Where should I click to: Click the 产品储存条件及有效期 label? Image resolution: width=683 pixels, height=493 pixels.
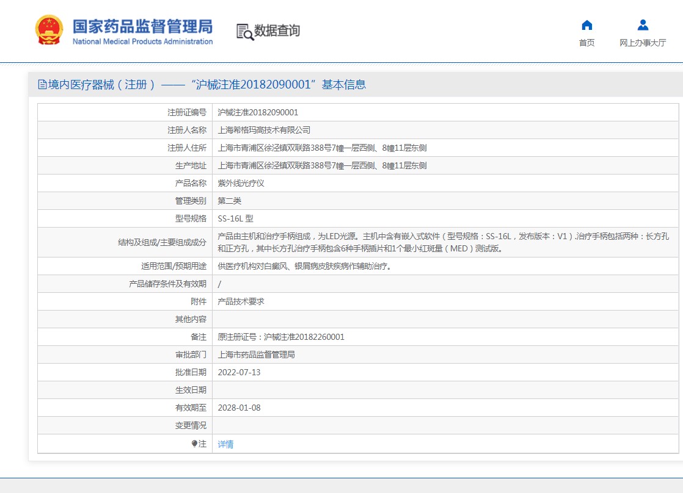168,284
